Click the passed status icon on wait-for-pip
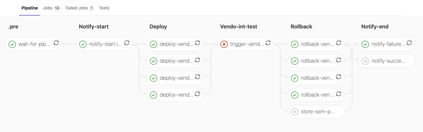Screen dimensions: 423x132 tap(12, 44)
